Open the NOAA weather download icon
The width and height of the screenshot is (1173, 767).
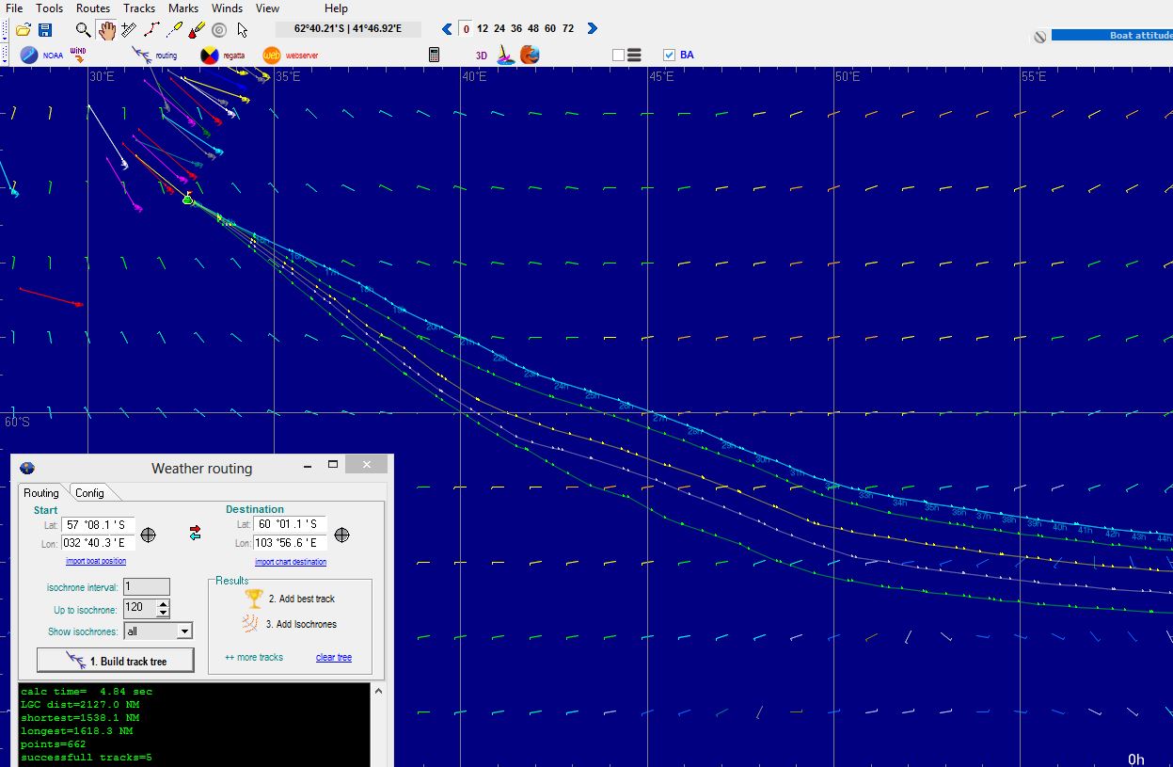(29, 56)
